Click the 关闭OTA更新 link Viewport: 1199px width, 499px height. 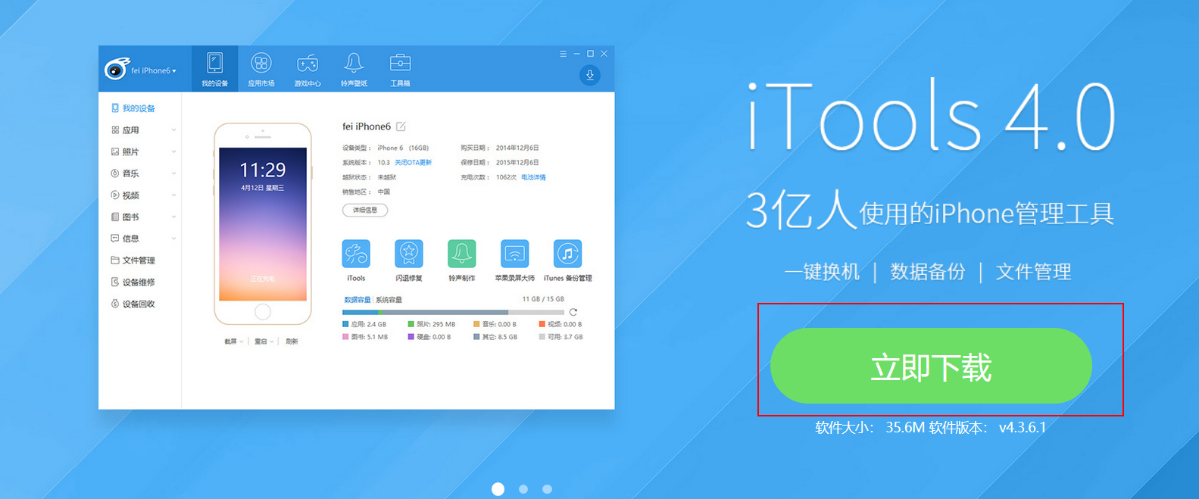(x=413, y=163)
